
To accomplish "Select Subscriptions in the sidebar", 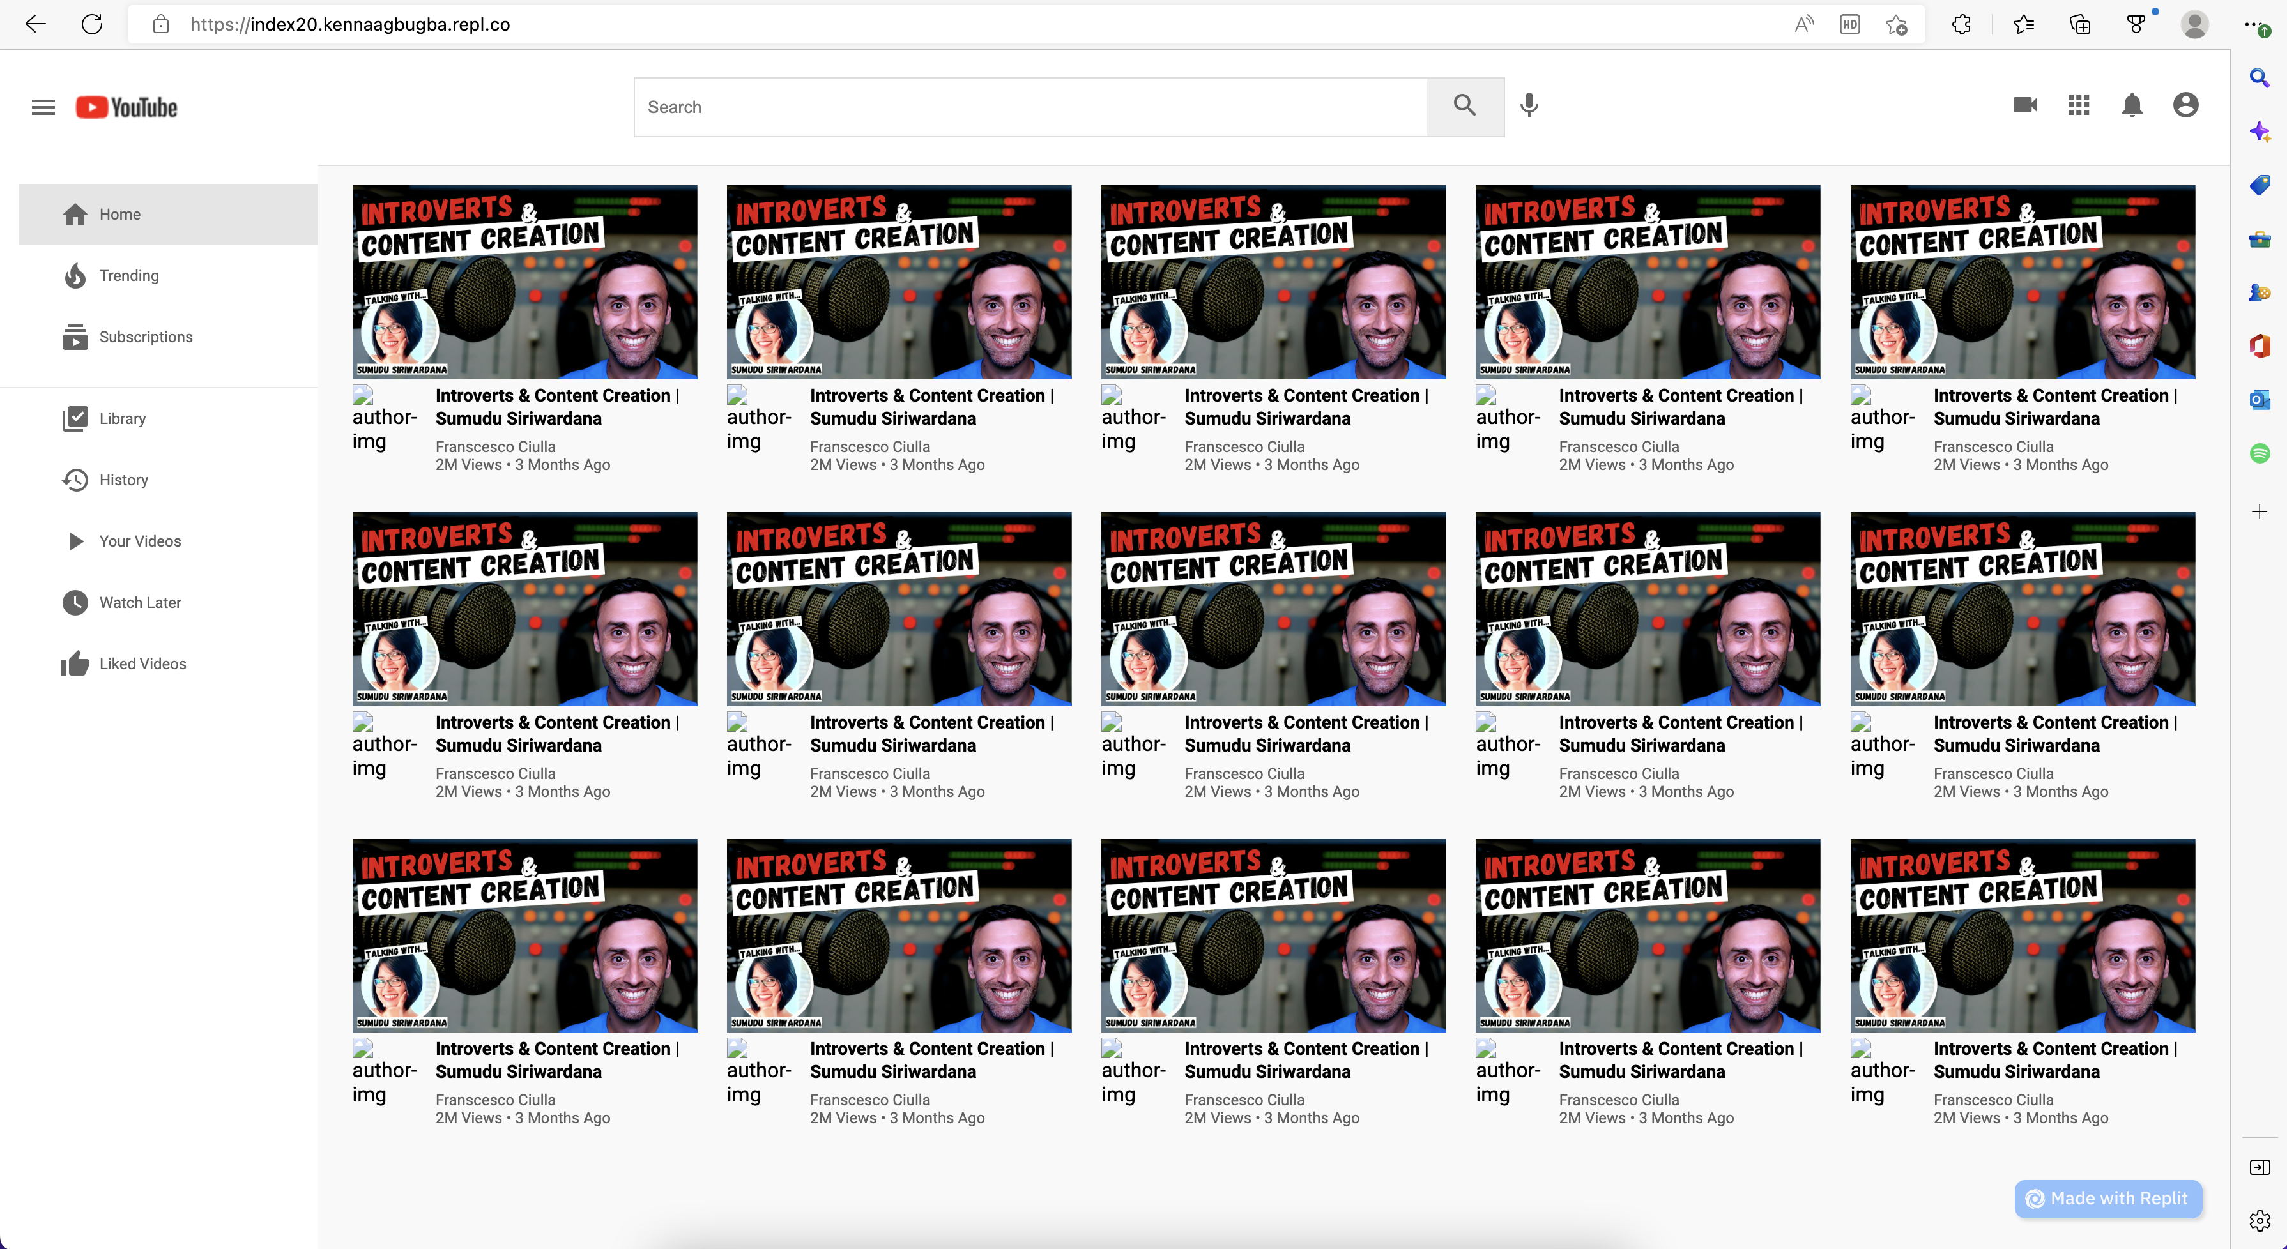I will pyautogui.click(x=146, y=337).
